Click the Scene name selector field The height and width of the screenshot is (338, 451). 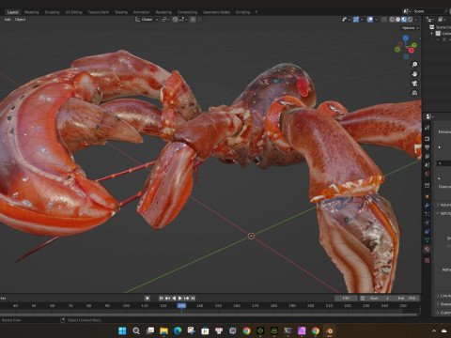click(428, 11)
